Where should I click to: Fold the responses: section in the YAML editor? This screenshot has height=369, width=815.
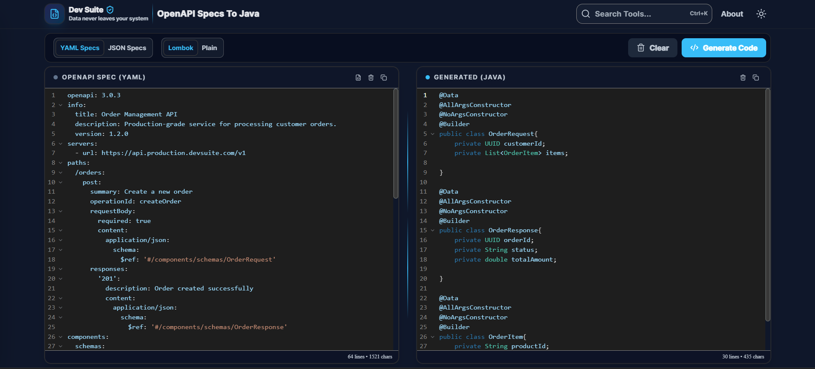point(61,269)
